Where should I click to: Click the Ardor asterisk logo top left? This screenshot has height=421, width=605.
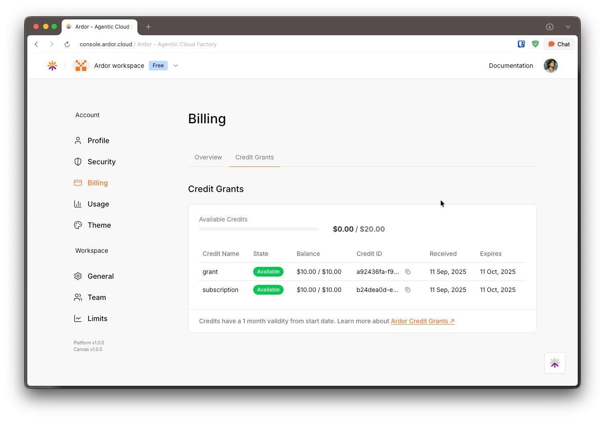pos(52,65)
